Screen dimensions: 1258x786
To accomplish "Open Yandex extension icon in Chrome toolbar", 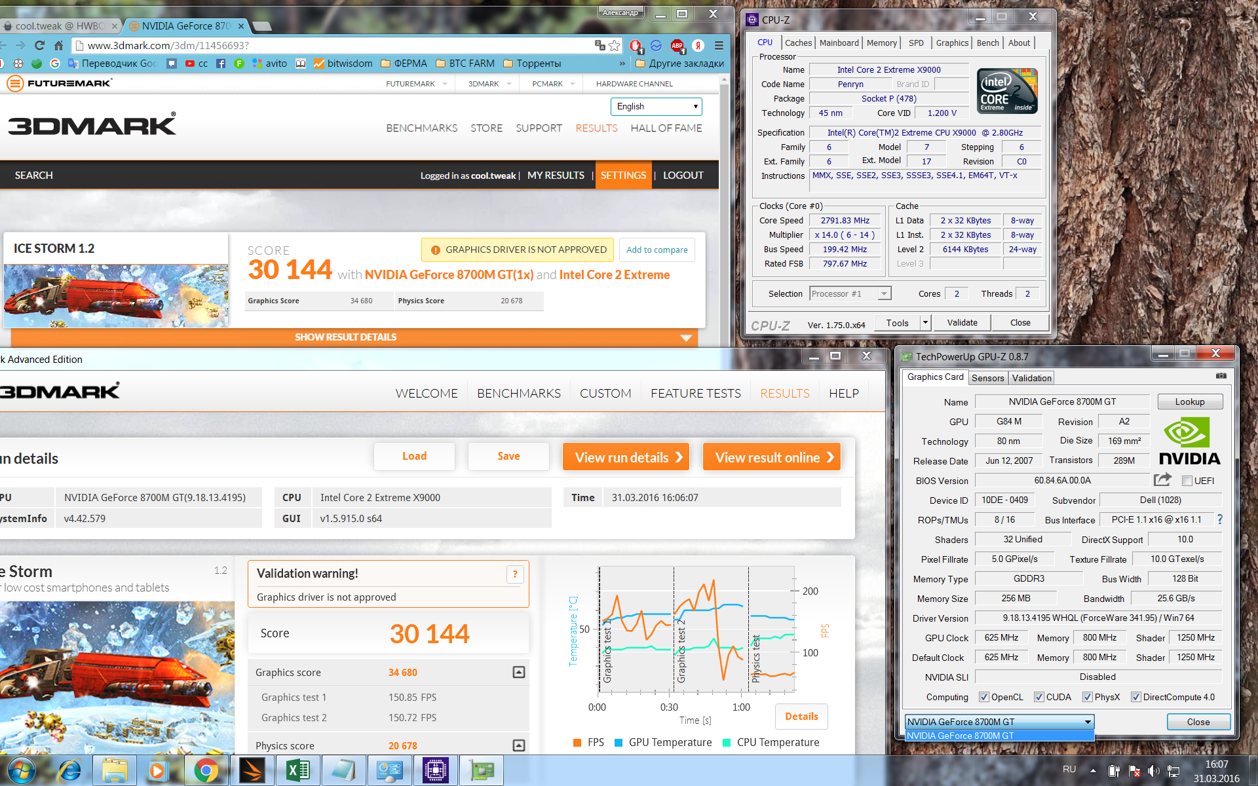I will tap(698, 45).
